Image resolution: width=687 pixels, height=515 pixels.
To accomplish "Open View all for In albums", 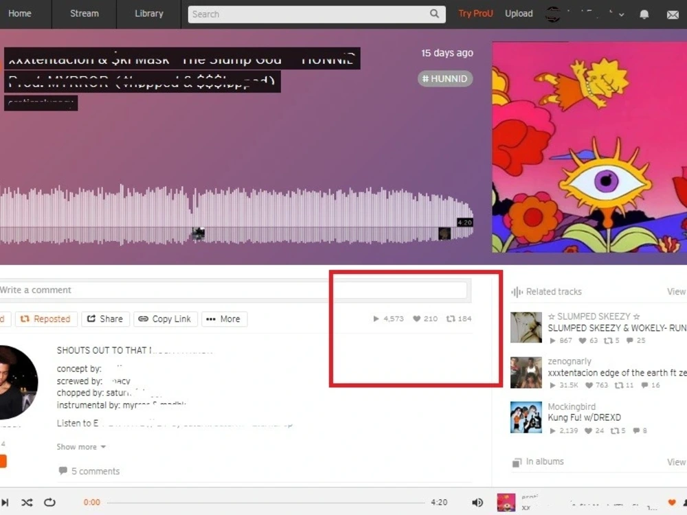I will pyautogui.click(x=677, y=462).
